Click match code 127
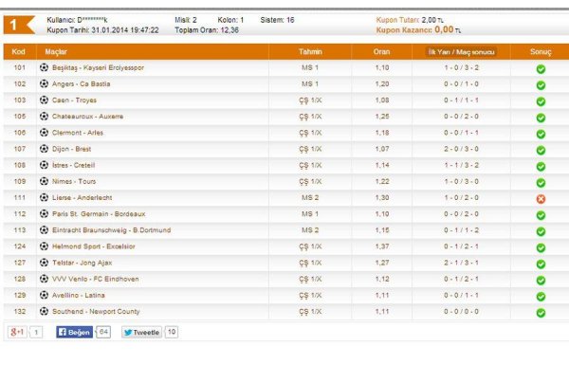The height and width of the screenshot is (365, 569). [20, 263]
